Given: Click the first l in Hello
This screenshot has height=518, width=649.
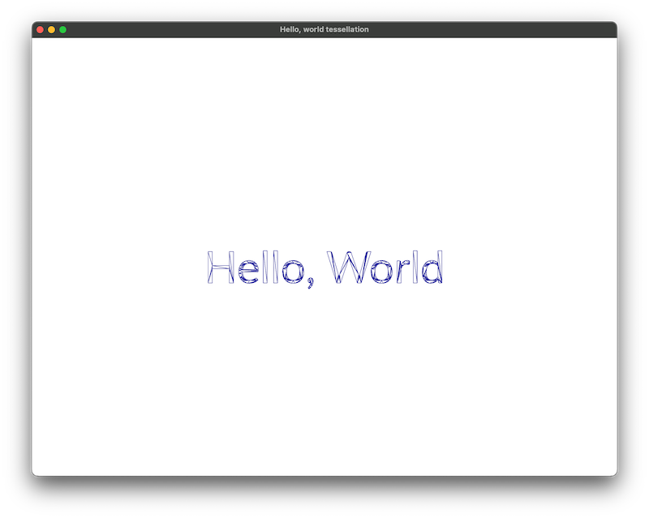Looking at the screenshot, I should pyautogui.click(x=266, y=268).
